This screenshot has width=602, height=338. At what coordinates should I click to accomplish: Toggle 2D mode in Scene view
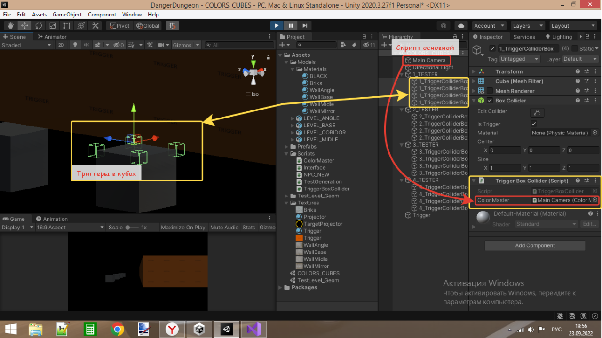[x=61, y=45]
